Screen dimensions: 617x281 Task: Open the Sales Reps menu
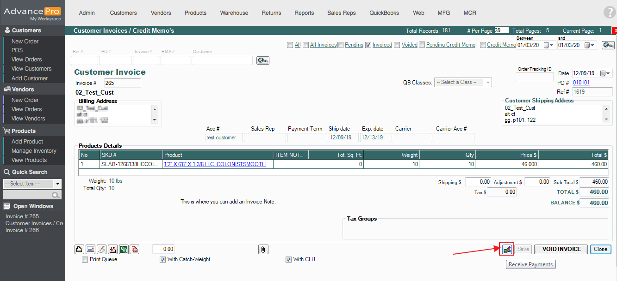point(341,13)
